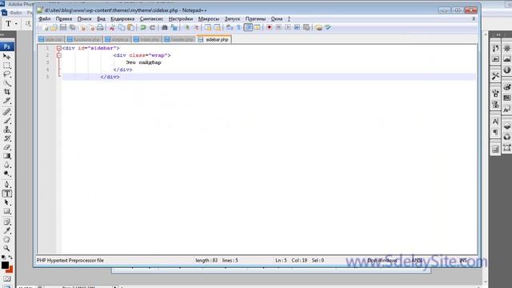512x288 pixels.
Task: Click the Cut scissors icon in Notepad++
Action: [112, 28]
